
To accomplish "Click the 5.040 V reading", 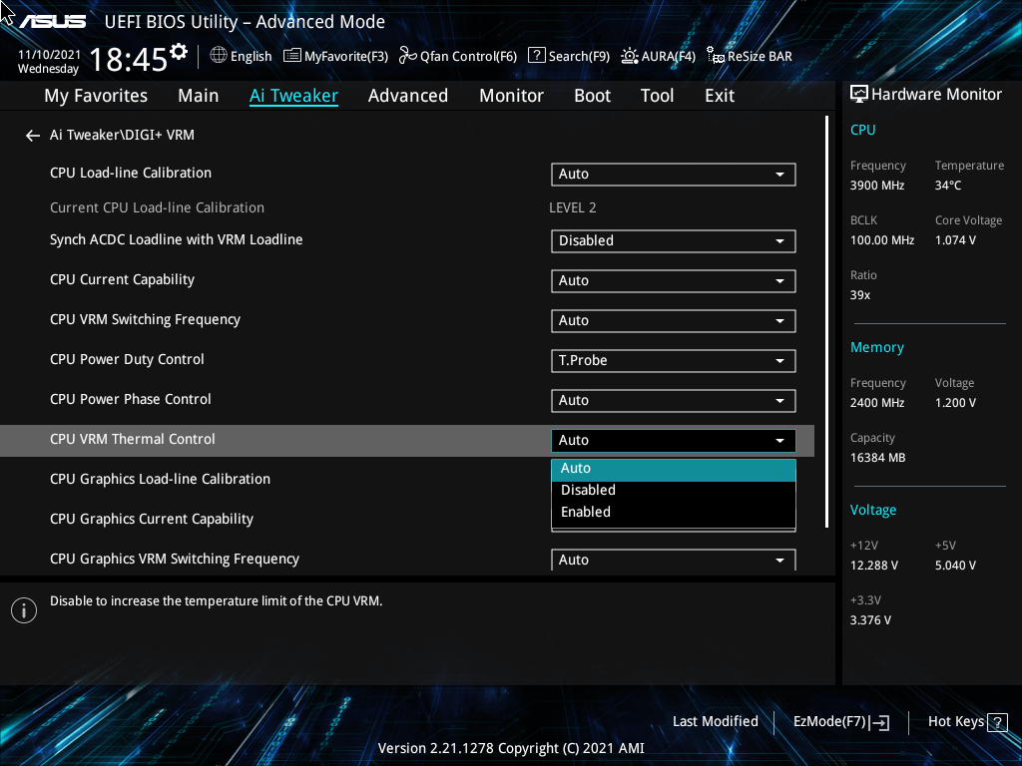I will 955,566.
